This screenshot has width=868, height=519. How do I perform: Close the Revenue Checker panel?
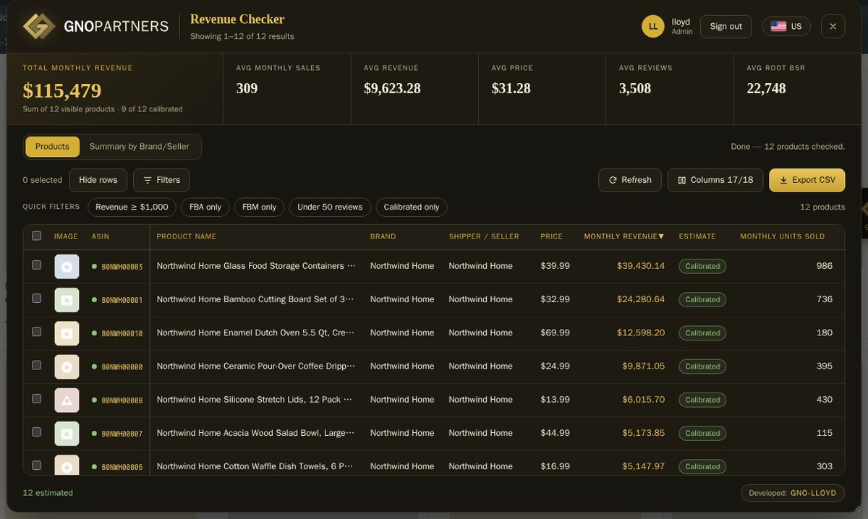(x=833, y=26)
